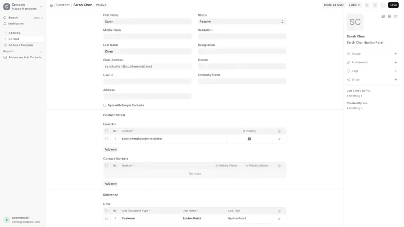The height and width of the screenshot is (227, 404).
Task: Edit the sarah.chen email row pencil icon
Action: click(x=279, y=139)
